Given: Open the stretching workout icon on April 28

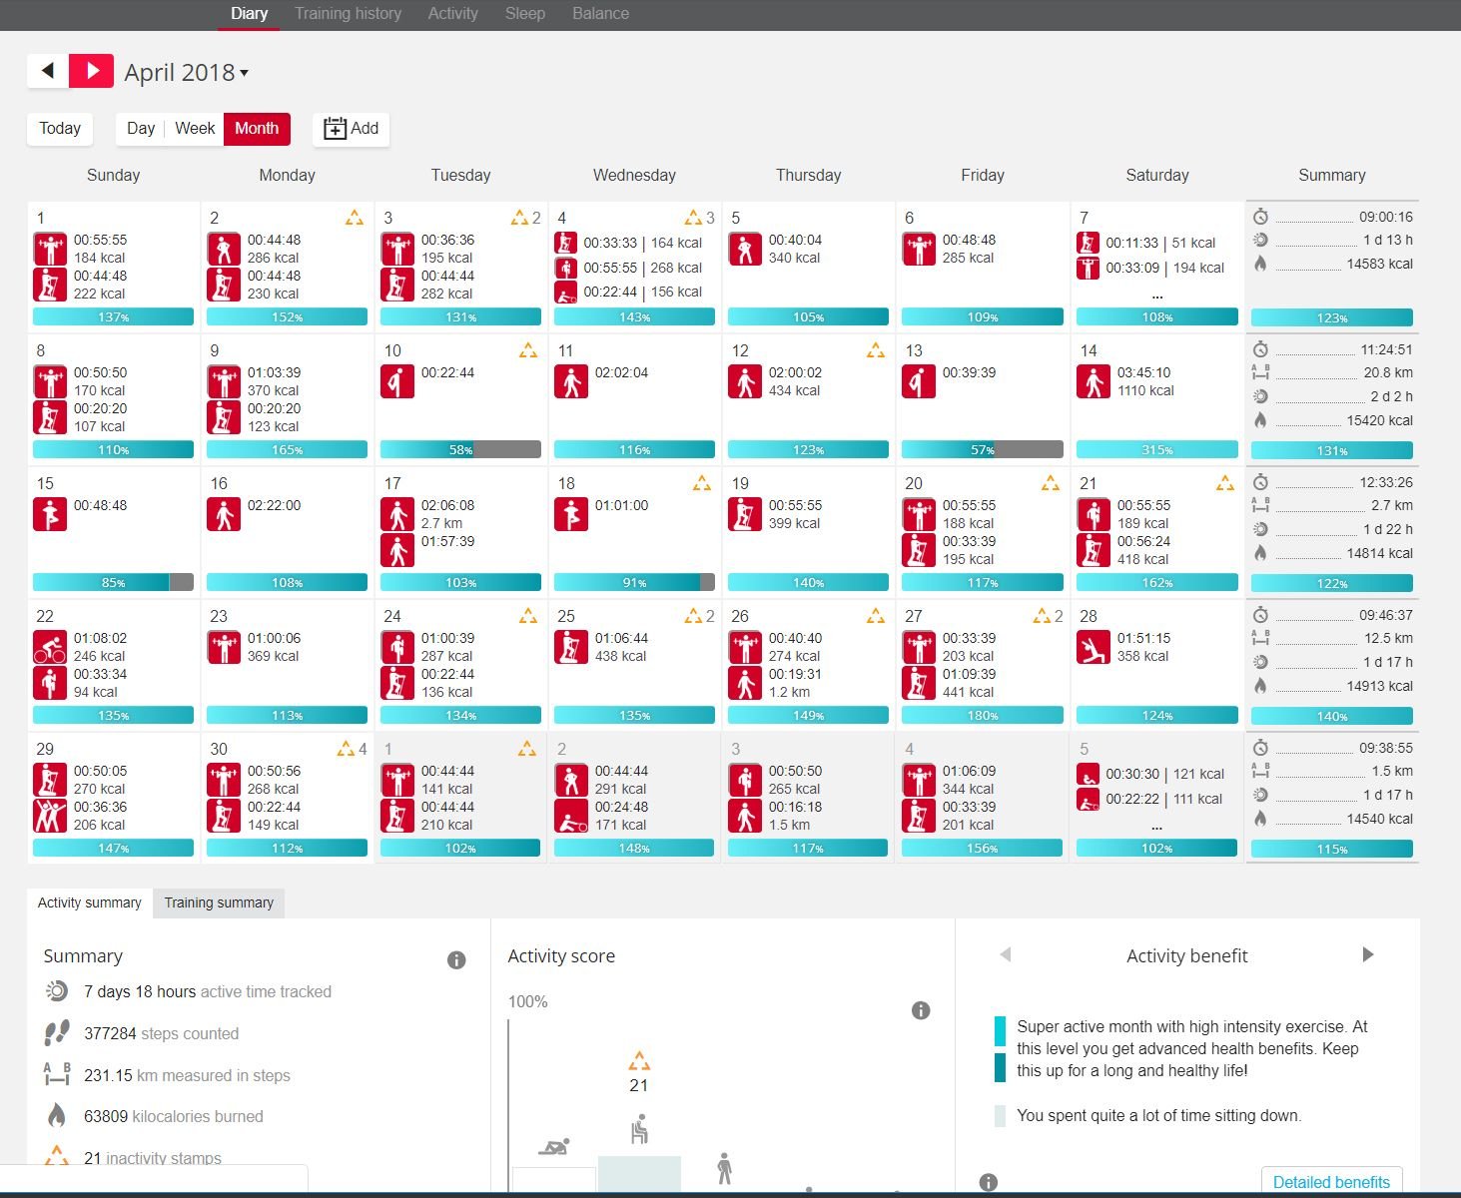Looking at the screenshot, I should (x=1094, y=647).
